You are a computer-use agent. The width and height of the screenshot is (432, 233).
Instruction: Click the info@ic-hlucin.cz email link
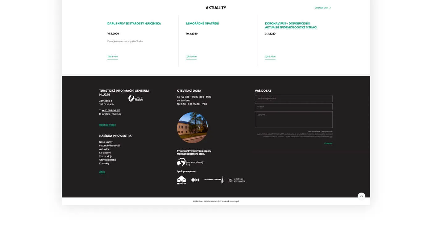[x=111, y=114]
